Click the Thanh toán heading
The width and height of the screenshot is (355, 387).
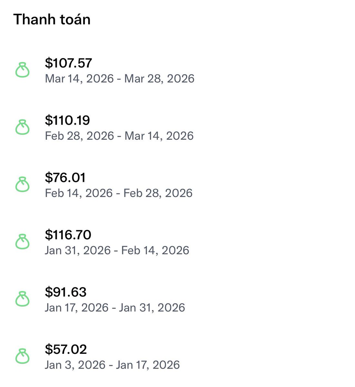click(52, 19)
